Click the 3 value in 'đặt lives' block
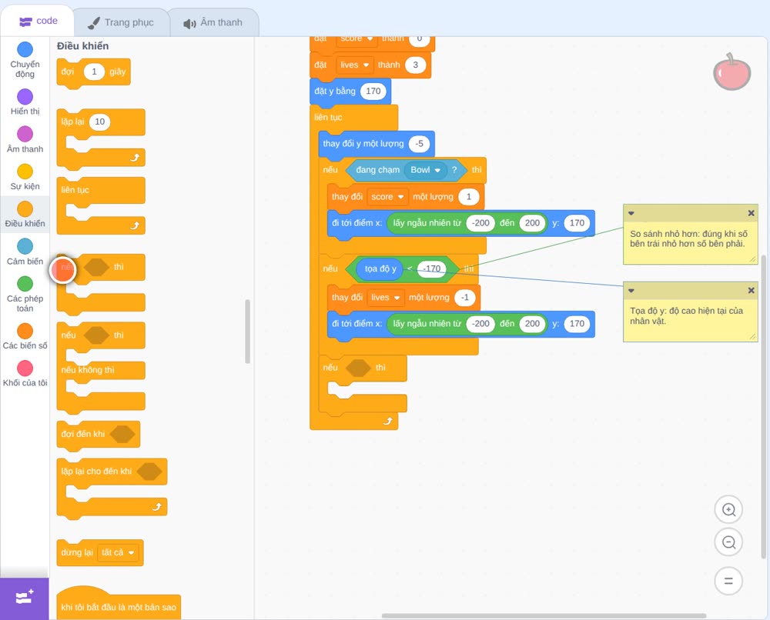 [416, 65]
